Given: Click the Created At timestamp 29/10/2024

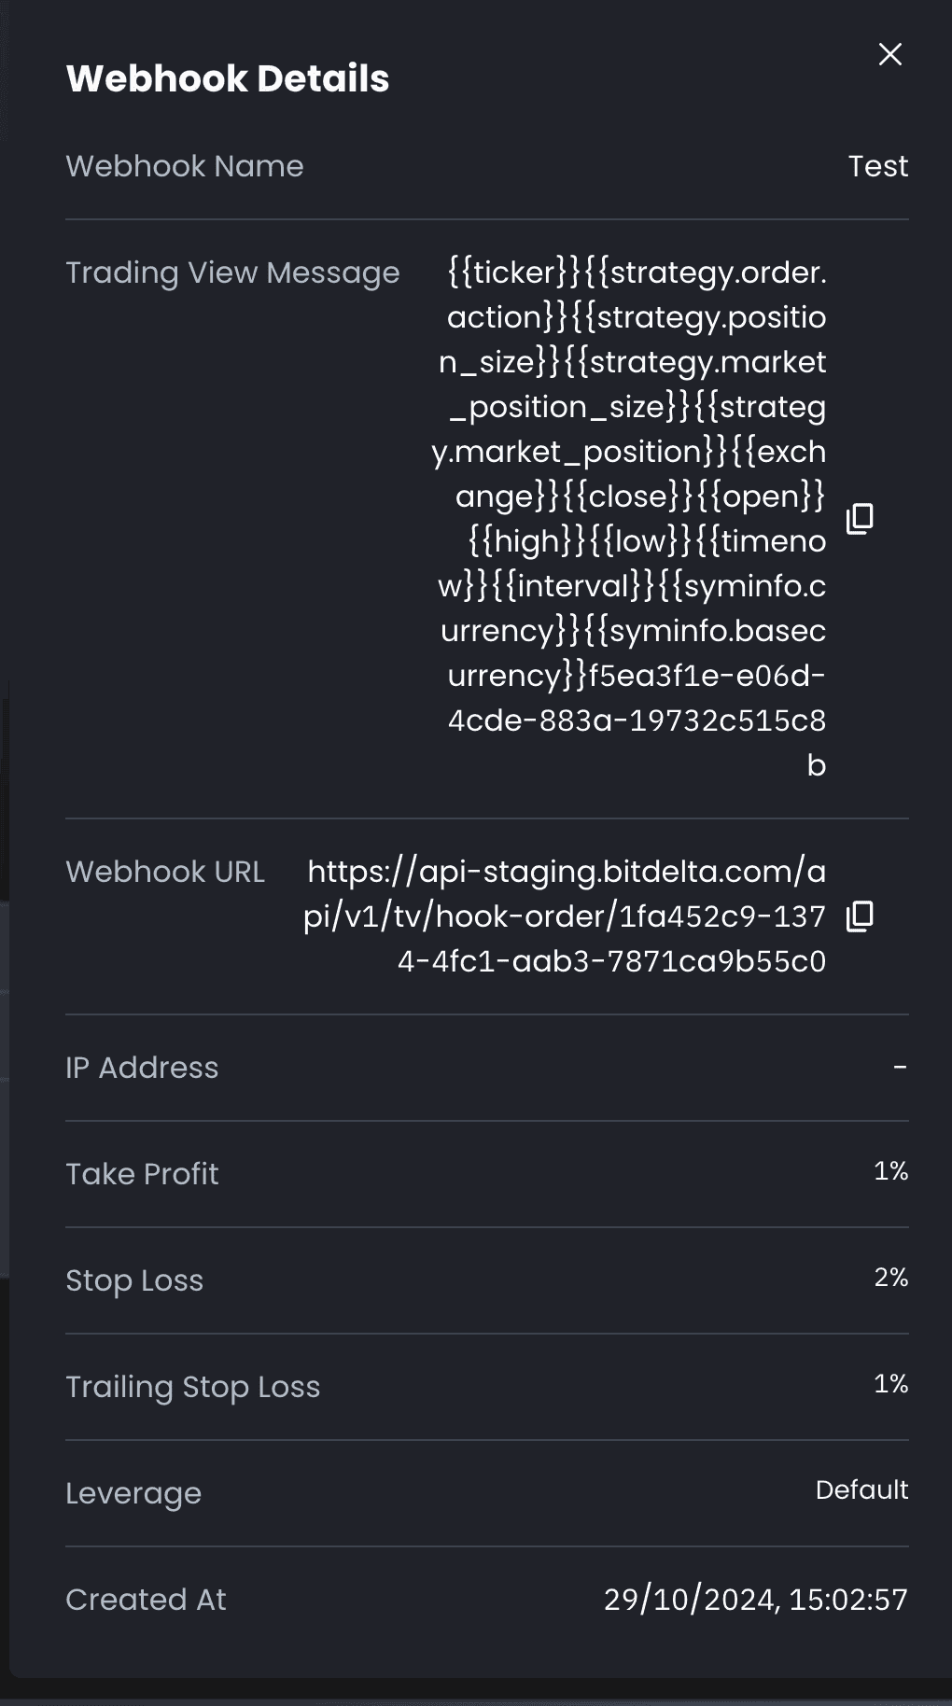Looking at the screenshot, I should click(756, 1600).
